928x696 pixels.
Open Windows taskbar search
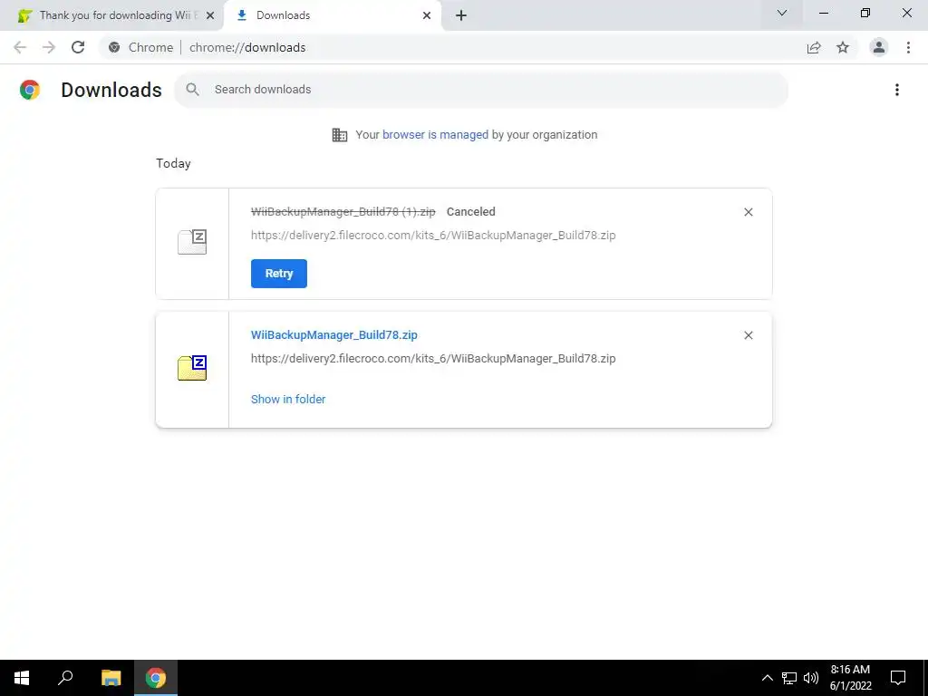pyautogui.click(x=65, y=678)
